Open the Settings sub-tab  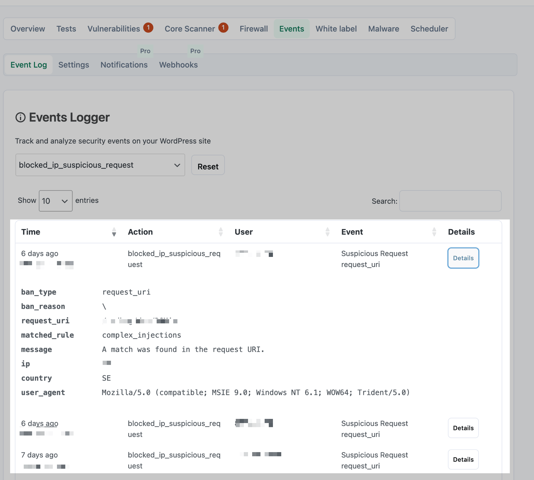pyautogui.click(x=74, y=65)
